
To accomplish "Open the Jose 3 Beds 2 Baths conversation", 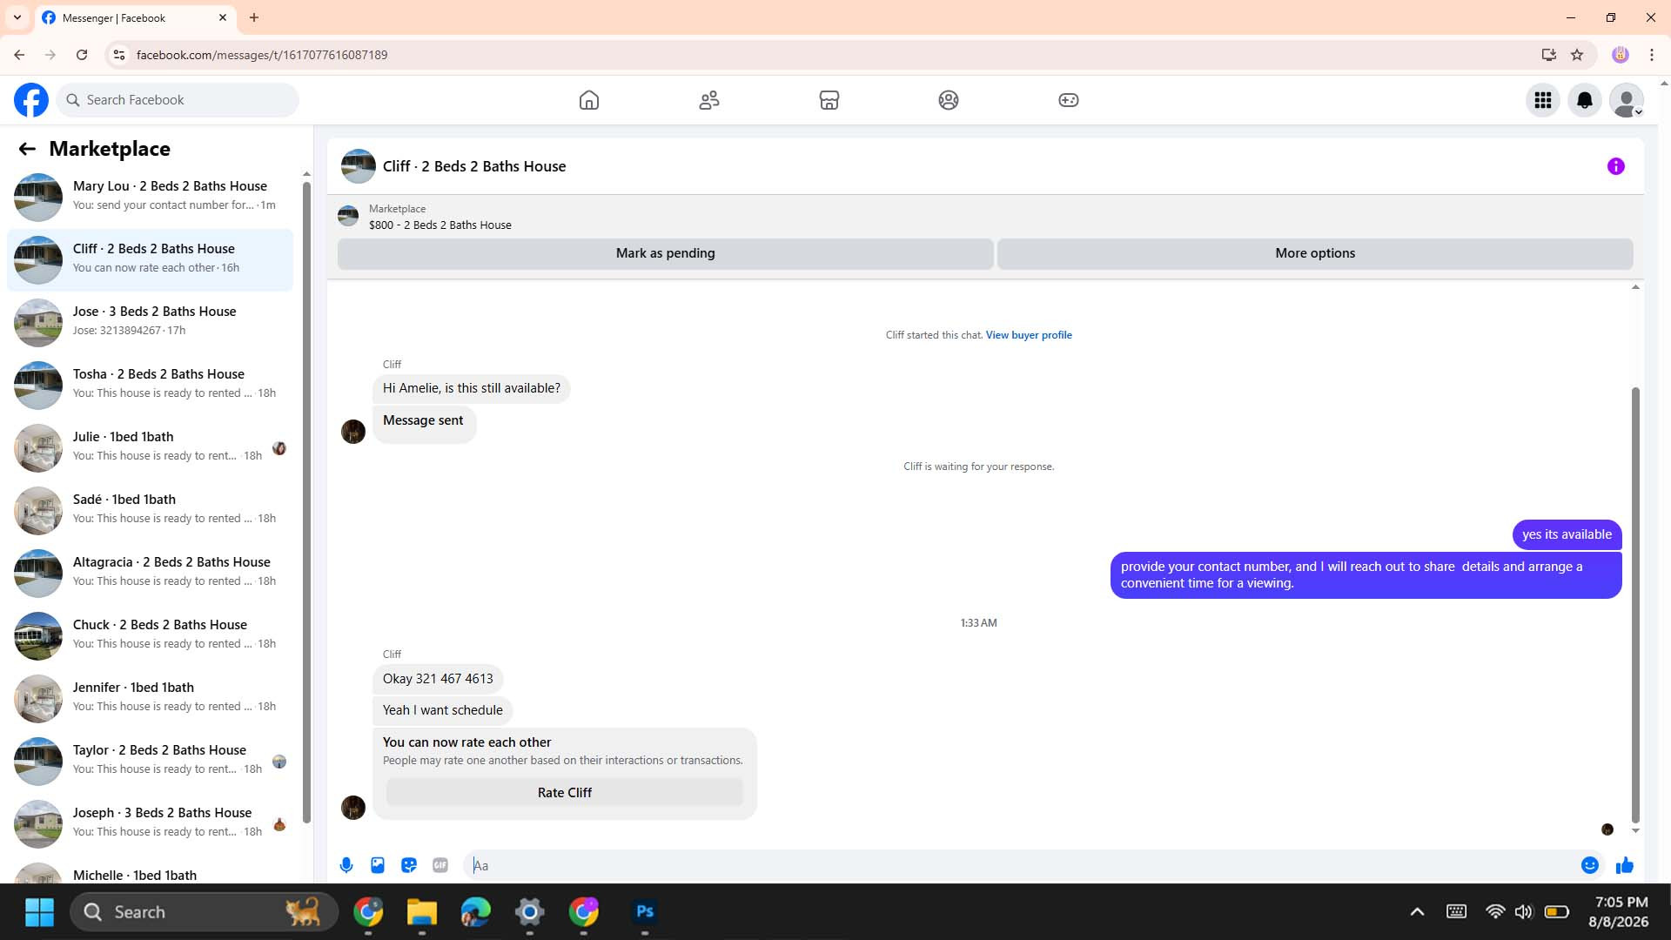I will coord(151,322).
